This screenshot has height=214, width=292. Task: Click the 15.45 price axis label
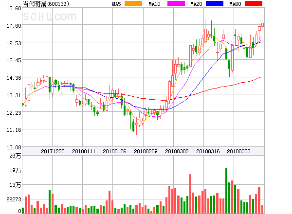(14, 60)
